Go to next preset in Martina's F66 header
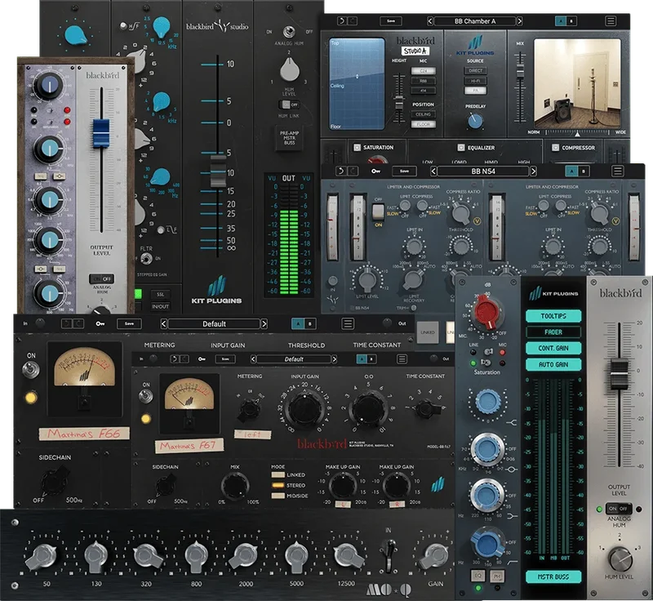 coord(264,323)
